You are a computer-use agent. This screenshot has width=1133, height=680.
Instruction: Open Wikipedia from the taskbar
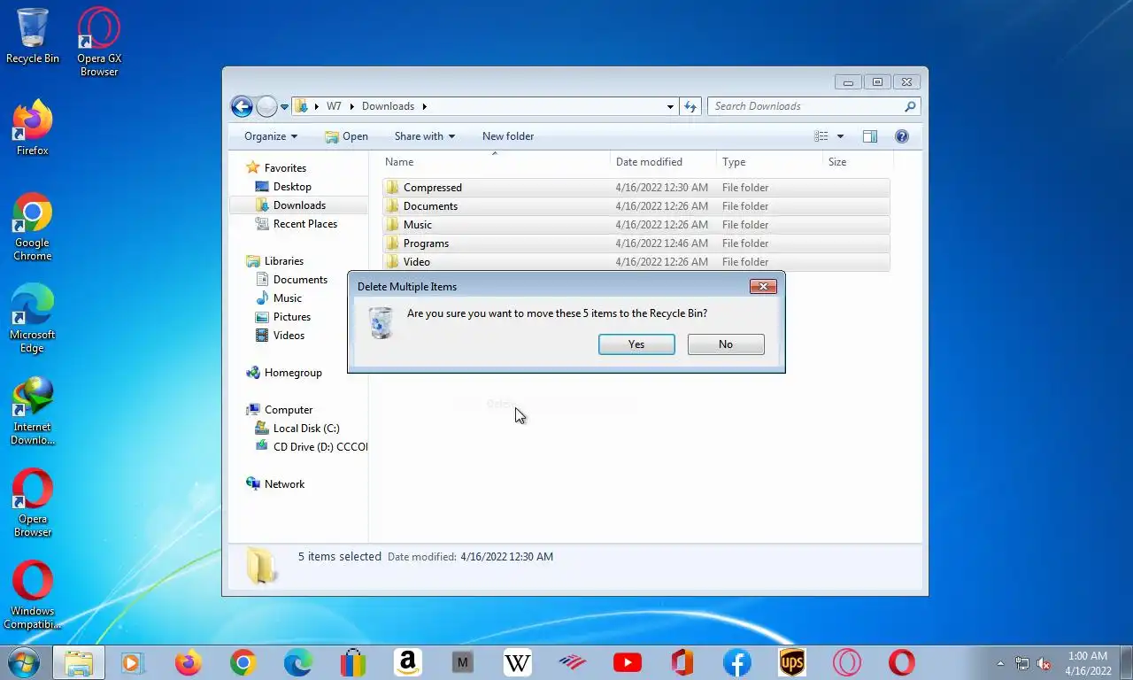tap(518, 662)
